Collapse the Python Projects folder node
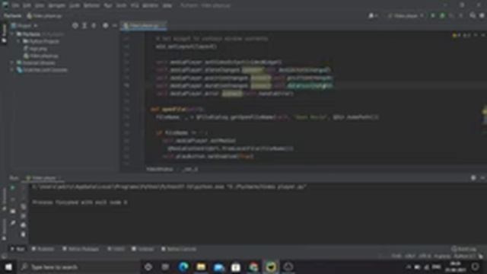The width and height of the screenshot is (487, 274). coord(18,41)
